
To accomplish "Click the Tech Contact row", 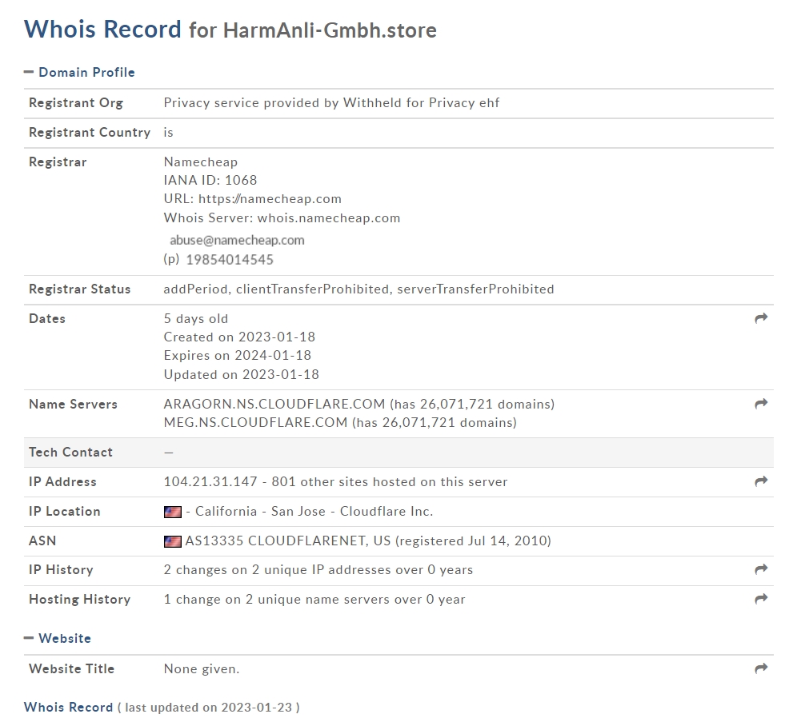I will click(399, 453).
